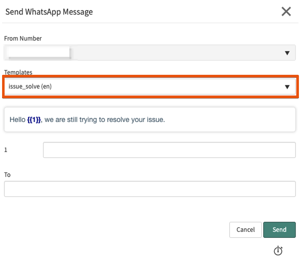Close the Send WhatsApp Message dialog
Image resolution: width=301 pixels, height=257 pixels.
pyautogui.click(x=286, y=11)
